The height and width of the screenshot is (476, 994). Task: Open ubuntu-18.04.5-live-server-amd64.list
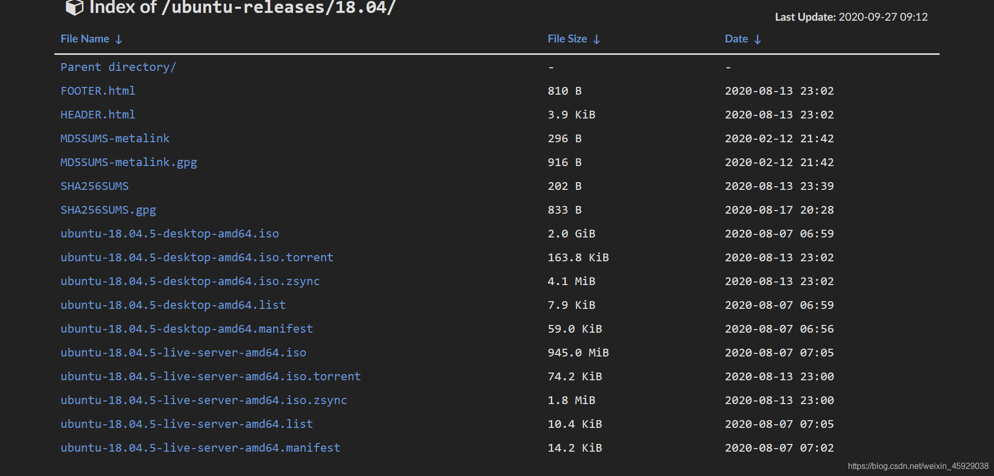tap(187, 424)
